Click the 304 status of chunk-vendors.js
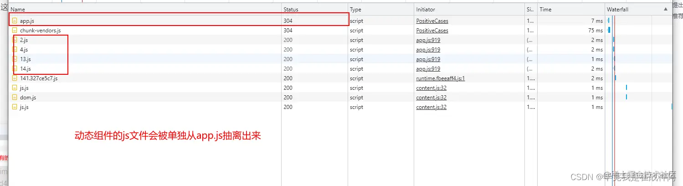The width and height of the screenshot is (683, 186). tap(288, 31)
